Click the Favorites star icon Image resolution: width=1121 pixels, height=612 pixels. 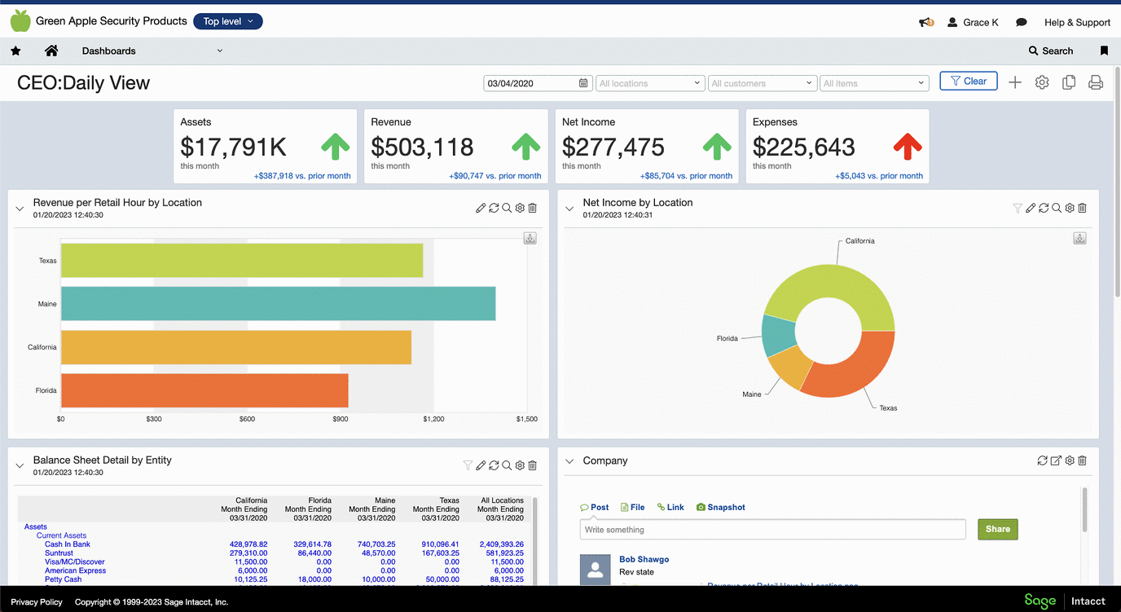tap(15, 51)
